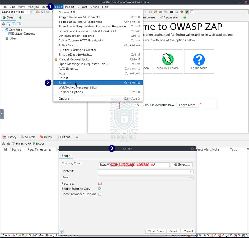
Task: Choose AJAX Spider... menu entry
Action: click(x=98, y=69)
